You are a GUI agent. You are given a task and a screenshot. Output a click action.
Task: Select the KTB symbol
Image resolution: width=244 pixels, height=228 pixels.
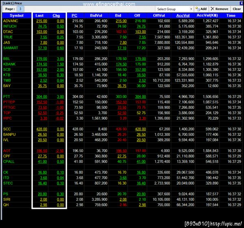pos(7,75)
